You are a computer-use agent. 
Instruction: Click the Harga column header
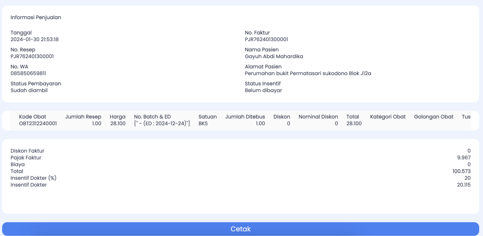[117, 117]
